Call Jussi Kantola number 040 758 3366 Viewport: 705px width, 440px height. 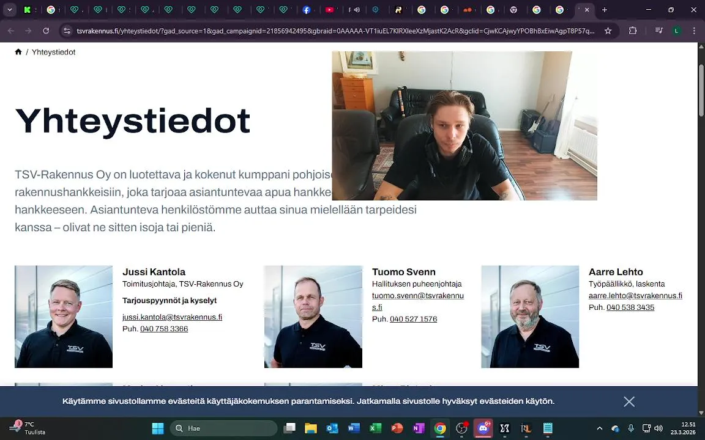(164, 329)
